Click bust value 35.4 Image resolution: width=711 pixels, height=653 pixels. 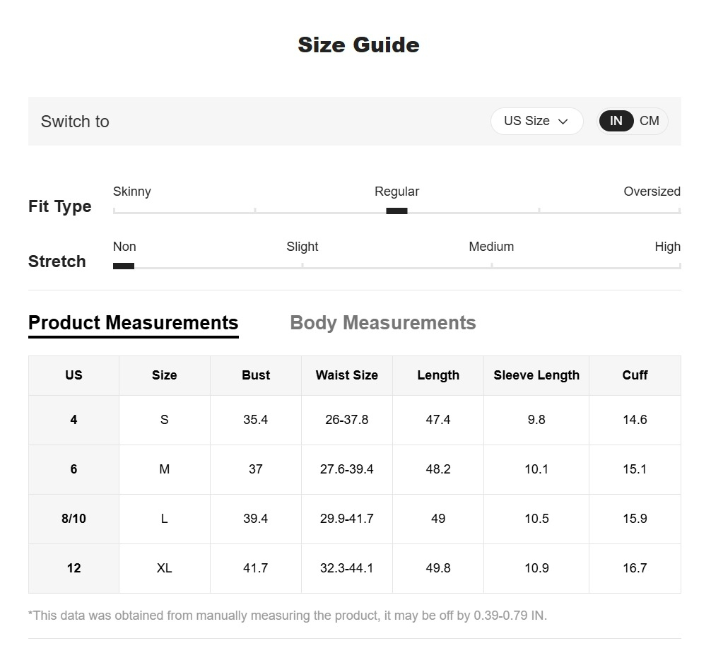click(x=256, y=420)
